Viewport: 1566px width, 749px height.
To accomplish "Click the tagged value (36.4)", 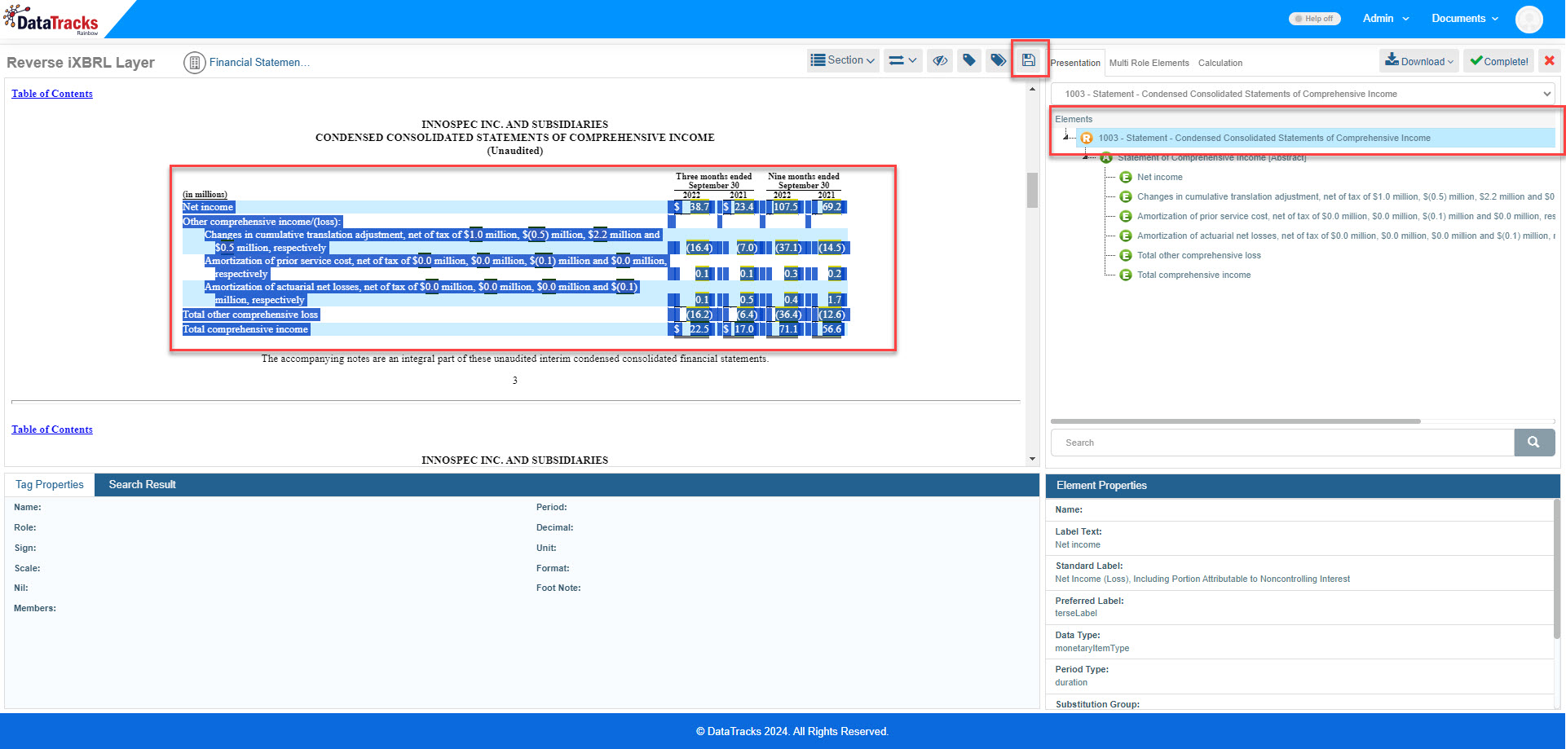I will coord(788,315).
